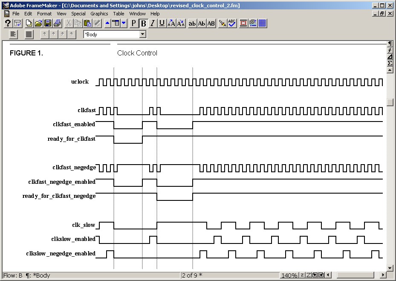This screenshot has width=396, height=281.
Task: Select the decimal tab stop button
Action: click(x=72, y=34)
